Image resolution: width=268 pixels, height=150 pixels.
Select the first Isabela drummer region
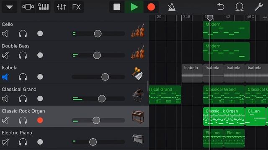click(192, 73)
